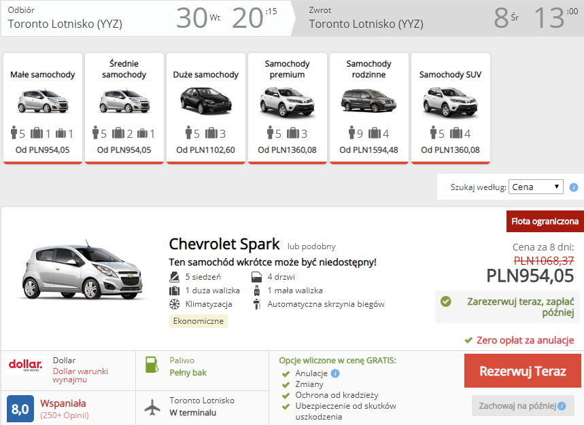Screen dimensions: 584x425
Task: Open Dollar warunki wynajmu link
Action: (80, 375)
